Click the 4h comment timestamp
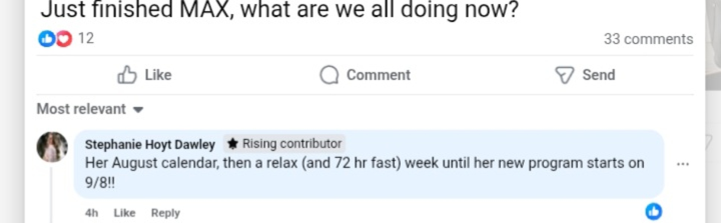Viewport: 721px width, 223px height. [92, 213]
